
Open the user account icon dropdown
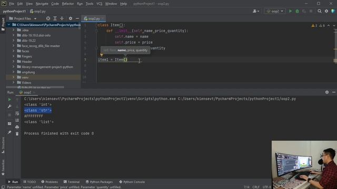point(256,11)
